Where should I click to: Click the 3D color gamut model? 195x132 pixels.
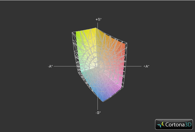pos(100,65)
